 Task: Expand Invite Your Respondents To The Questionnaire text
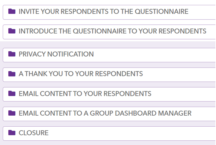point(103,11)
